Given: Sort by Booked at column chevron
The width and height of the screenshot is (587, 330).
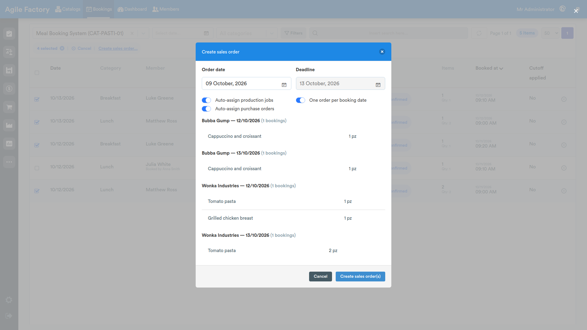Looking at the screenshot, I should click(x=501, y=68).
